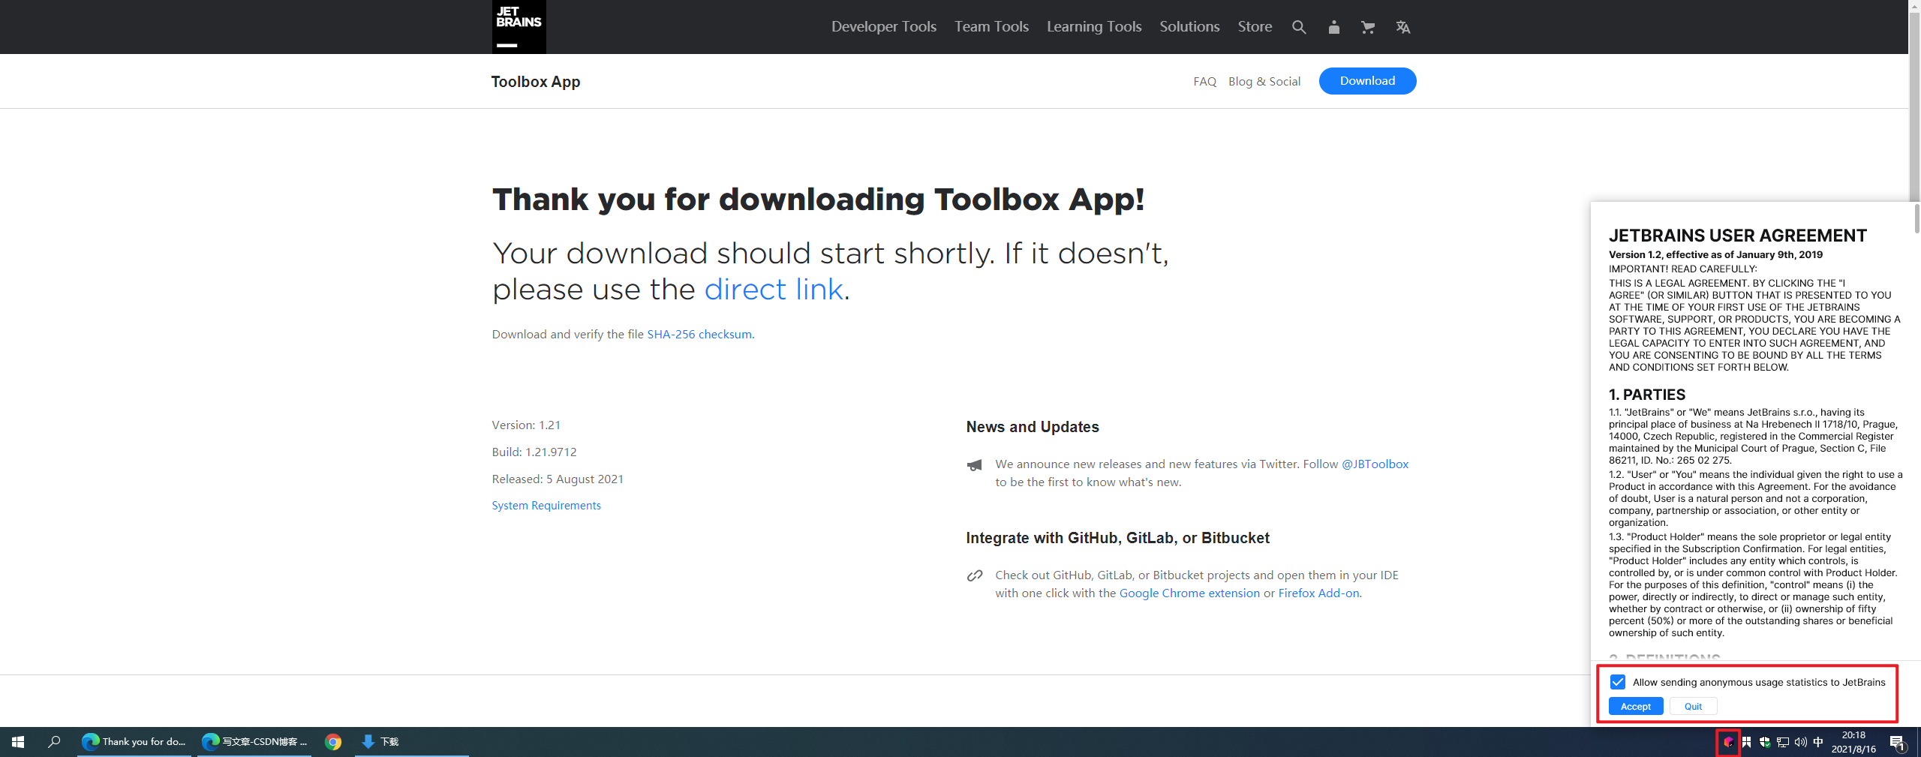Open the Team Tools menu
Screen dimensions: 1921x757
[991, 26]
